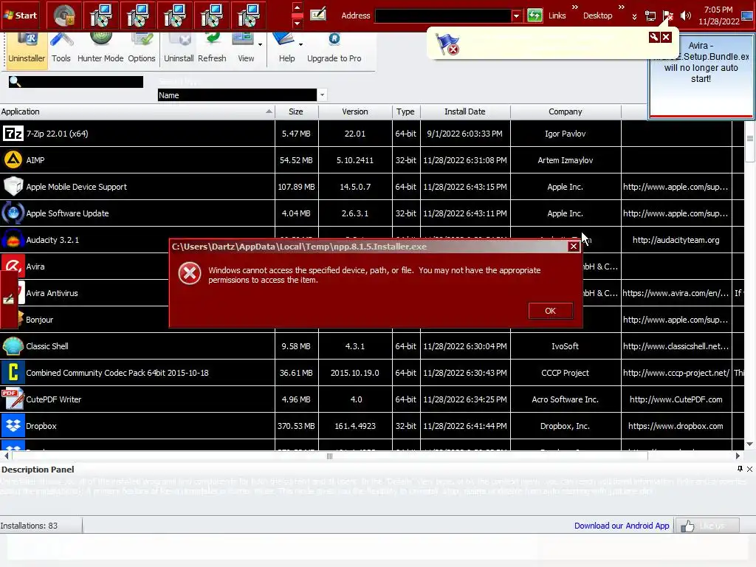The height and width of the screenshot is (567, 756).
Task: Select the AIMP program icon
Action: click(13, 159)
